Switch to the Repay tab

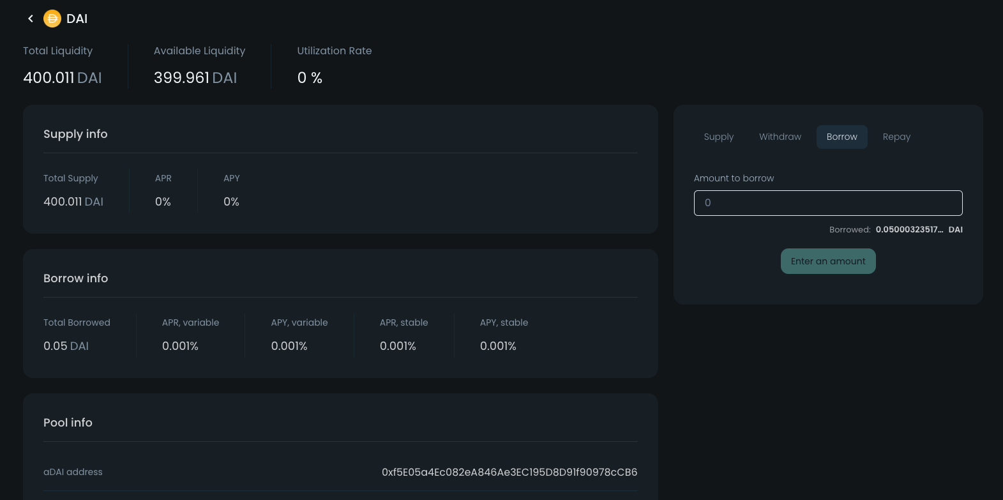click(896, 137)
